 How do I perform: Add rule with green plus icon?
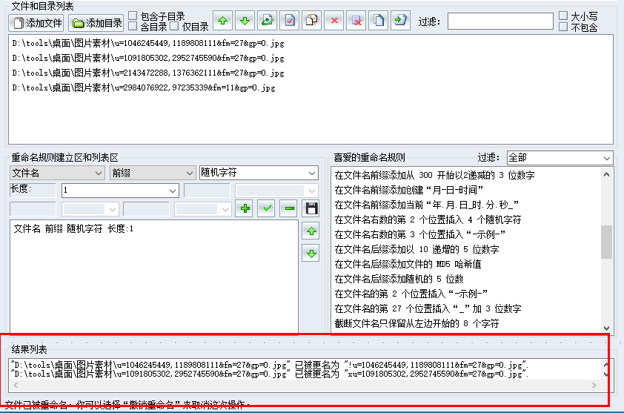(x=245, y=208)
